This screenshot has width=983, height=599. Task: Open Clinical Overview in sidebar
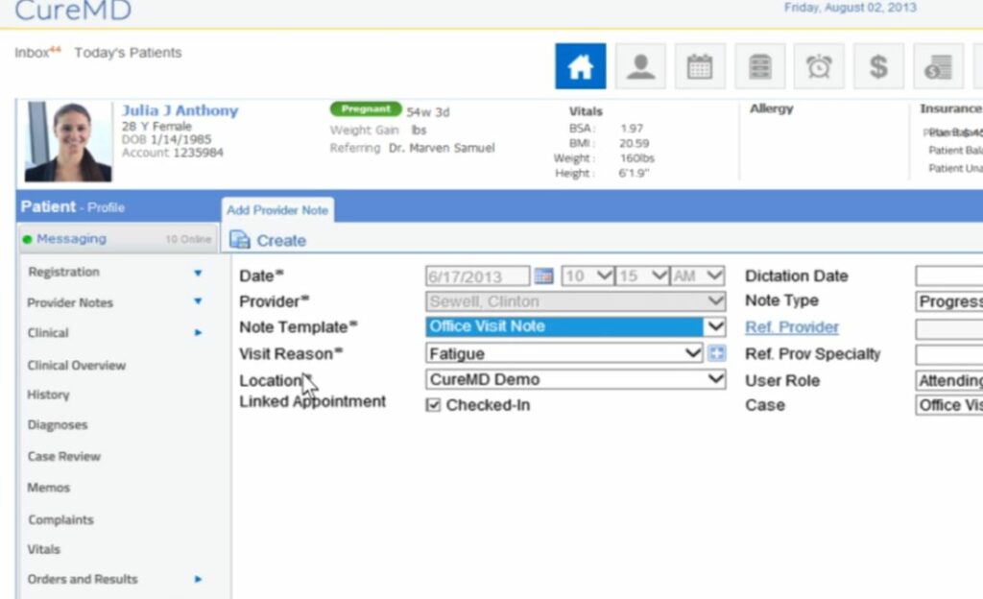tap(77, 366)
